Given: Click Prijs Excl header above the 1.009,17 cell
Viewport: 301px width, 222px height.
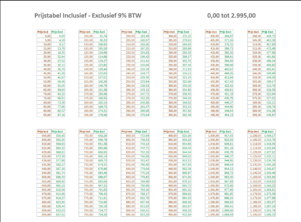Looking at the screenshot, I should point(268,131).
